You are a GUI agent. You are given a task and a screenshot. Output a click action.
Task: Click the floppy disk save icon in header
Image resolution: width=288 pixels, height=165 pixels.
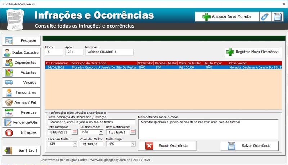pos(278,17)
